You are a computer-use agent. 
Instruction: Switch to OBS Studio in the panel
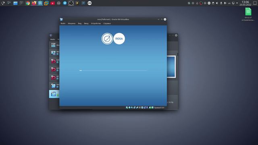[x=71, y=3]
